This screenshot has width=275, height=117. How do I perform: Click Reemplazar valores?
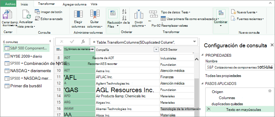point(175,26)
